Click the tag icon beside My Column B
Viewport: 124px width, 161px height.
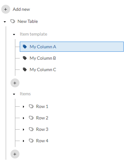pyautogui.click(x=25, y=58)
